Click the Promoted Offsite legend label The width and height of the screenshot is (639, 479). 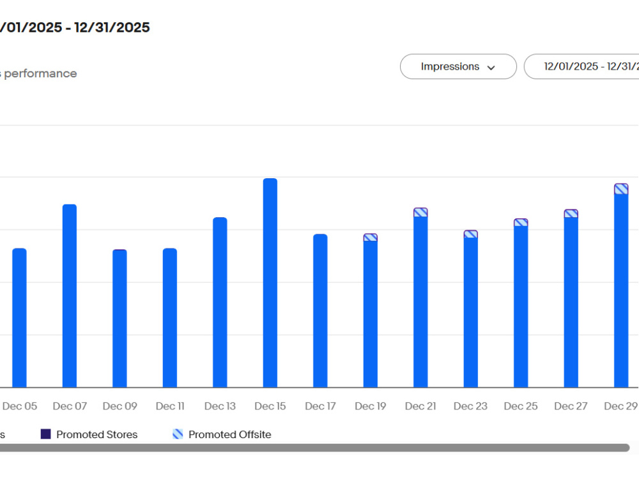point(230,434)
